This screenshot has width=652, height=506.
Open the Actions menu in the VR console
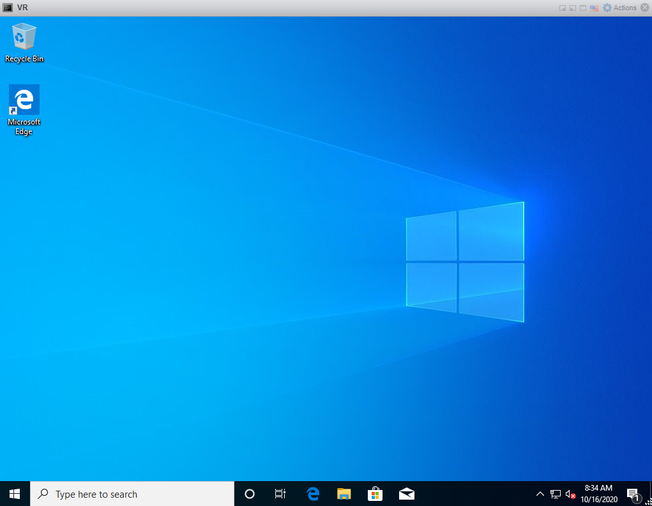[620, 8]
